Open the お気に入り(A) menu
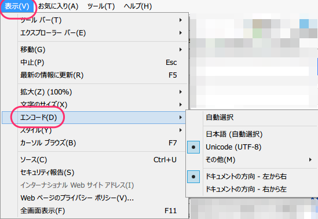318x219 pixels. pos(58,6)
